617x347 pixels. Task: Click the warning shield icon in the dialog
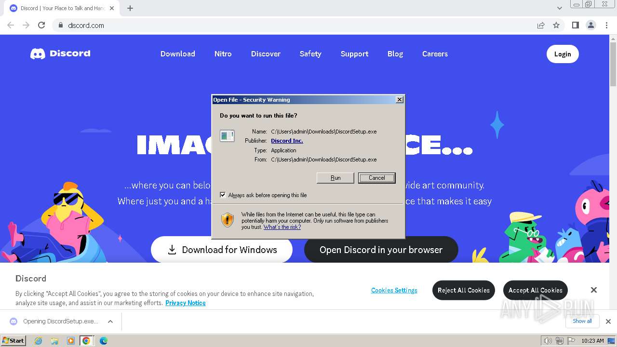pos(228,220)
